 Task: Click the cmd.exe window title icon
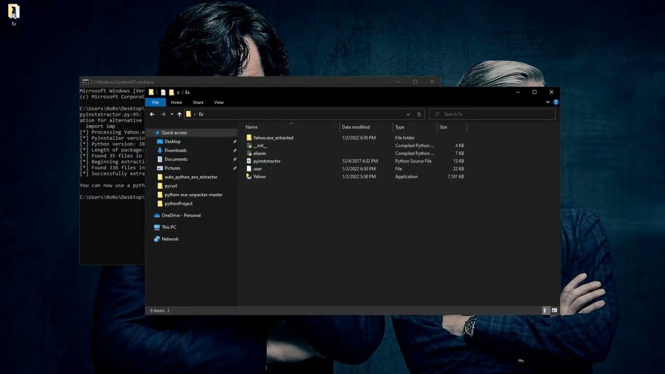(x=86, y=82)
